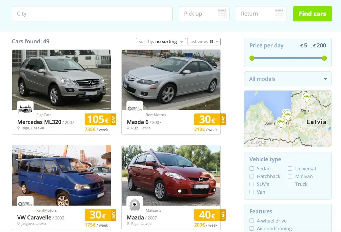Screen dimensions: 341x232
Task: Open the Mazda 2007 listing by Maksims
Action: [136, 217]
